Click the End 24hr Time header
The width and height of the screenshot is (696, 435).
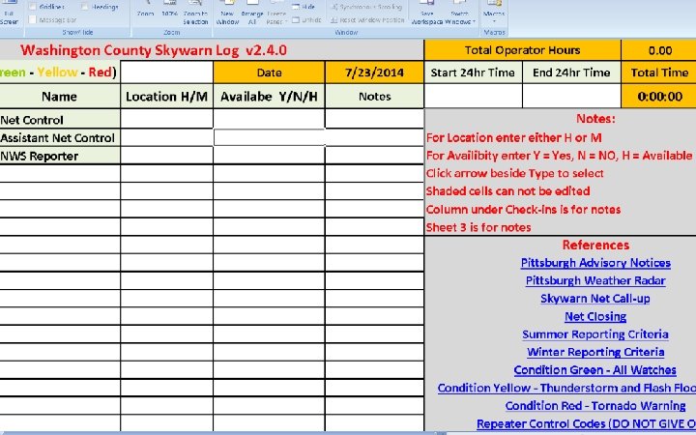[571, 72]
